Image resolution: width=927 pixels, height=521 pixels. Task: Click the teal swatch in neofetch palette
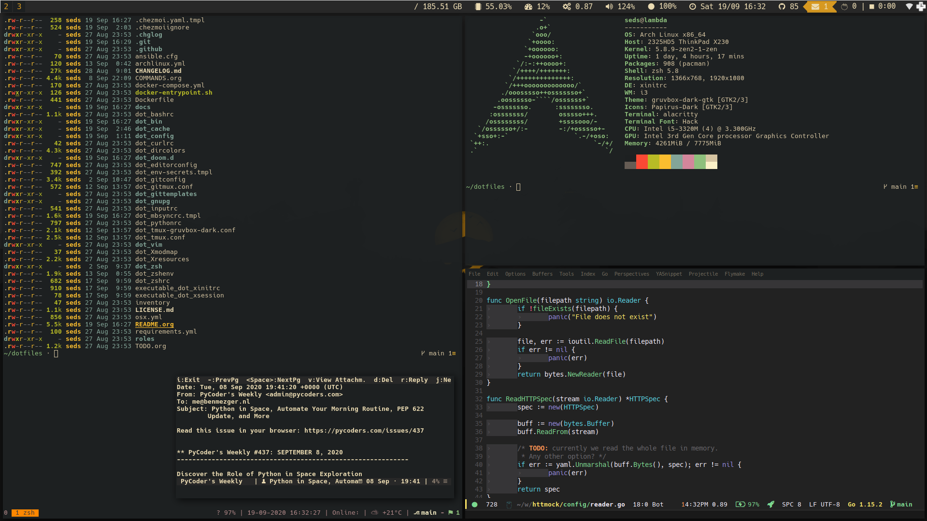(677, 162)
